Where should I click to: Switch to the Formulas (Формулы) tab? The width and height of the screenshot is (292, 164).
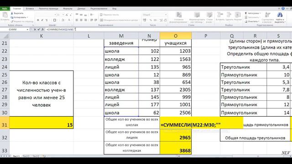(x=68, y=9)
